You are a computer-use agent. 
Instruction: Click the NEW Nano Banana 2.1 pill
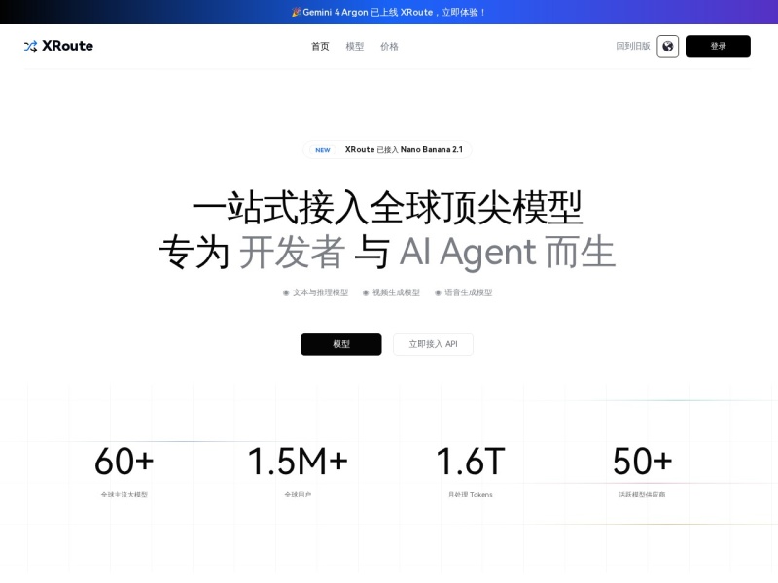(387, 150)
